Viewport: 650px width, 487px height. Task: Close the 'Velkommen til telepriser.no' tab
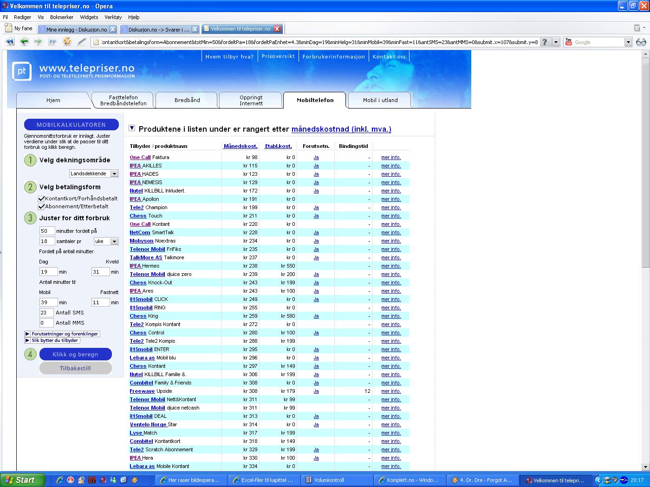(277, 29)
